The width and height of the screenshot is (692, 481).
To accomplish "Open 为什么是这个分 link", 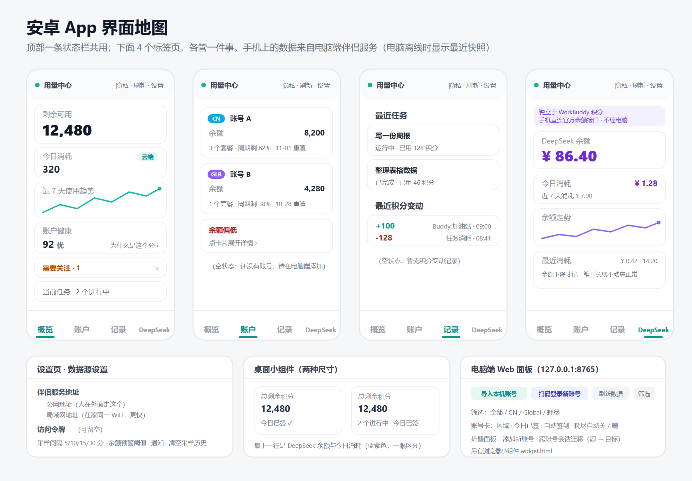I will pyautogui.click(x=134, y=245).
